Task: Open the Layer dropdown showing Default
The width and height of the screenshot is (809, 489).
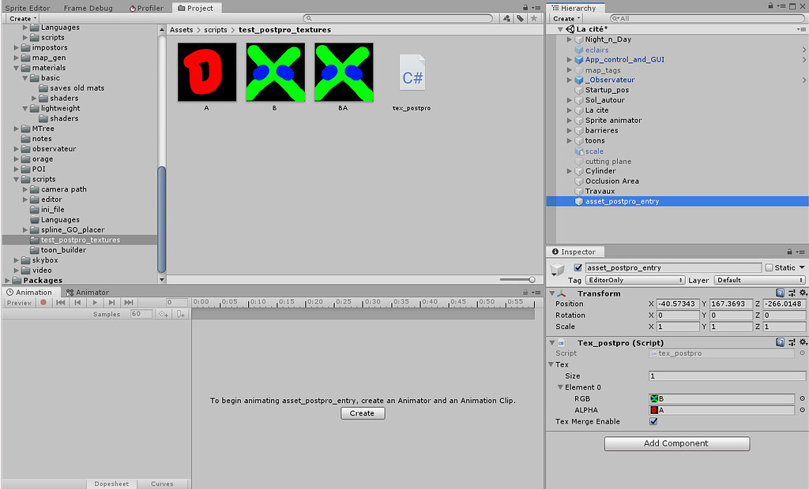Action: 759,280
